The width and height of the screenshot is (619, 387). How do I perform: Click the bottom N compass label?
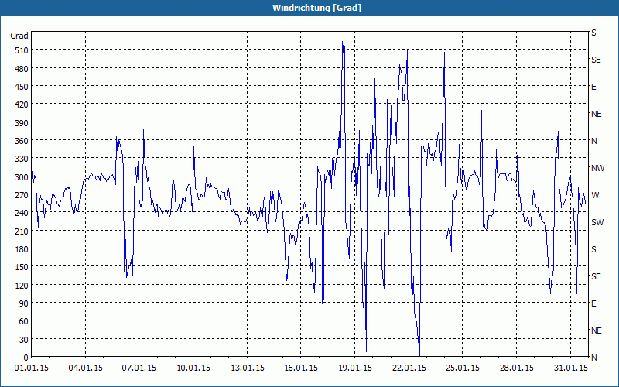594,358
